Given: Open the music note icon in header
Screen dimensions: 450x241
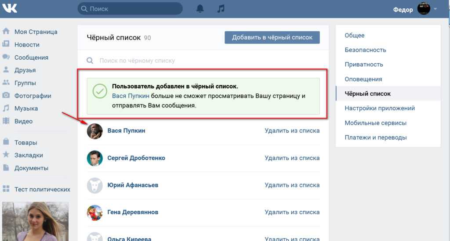Looking at the screenshot, I should (x=221, y=9).
